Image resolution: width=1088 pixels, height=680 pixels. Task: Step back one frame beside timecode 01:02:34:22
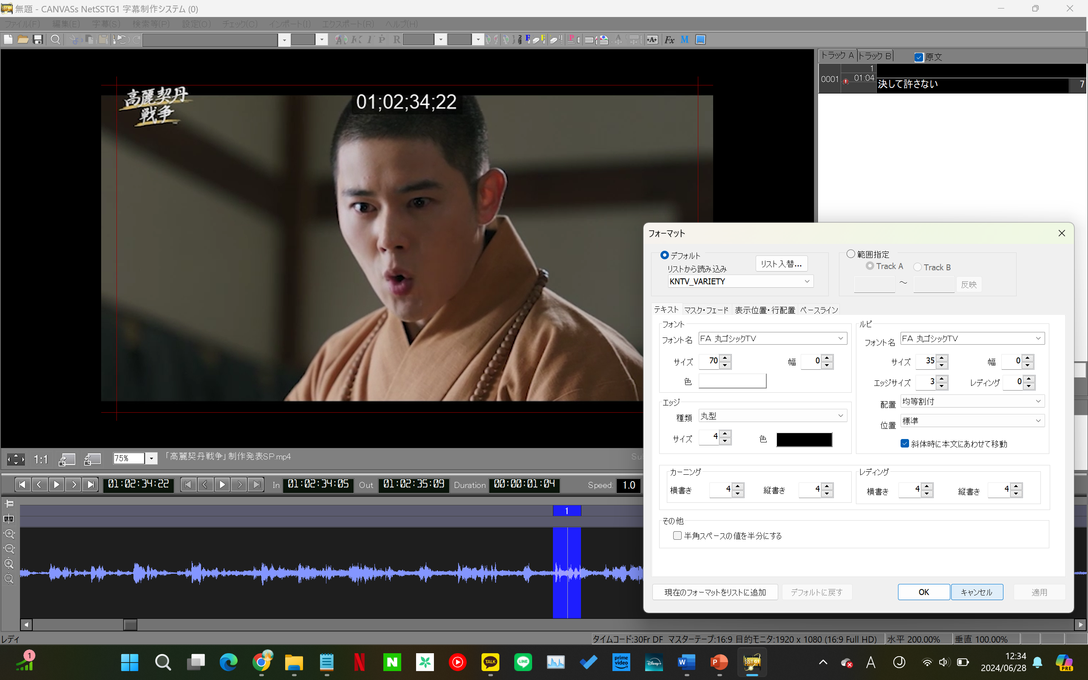(x=39, y=484)
